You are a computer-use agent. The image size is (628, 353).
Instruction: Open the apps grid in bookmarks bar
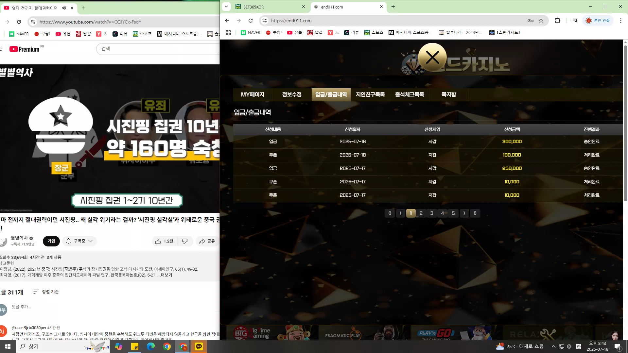click(228, 33)
